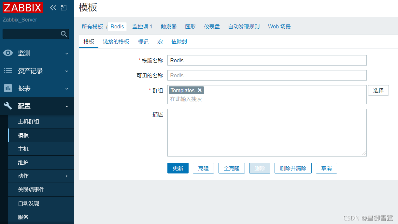398x224 pixels.
Task: Switch to the 值映射 tab
Action: 179,41
